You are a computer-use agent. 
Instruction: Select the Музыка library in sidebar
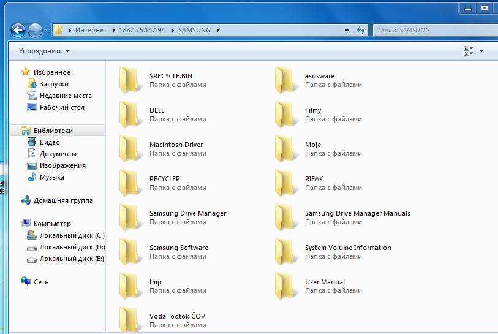pyautogui.click(x=51, y=177)
